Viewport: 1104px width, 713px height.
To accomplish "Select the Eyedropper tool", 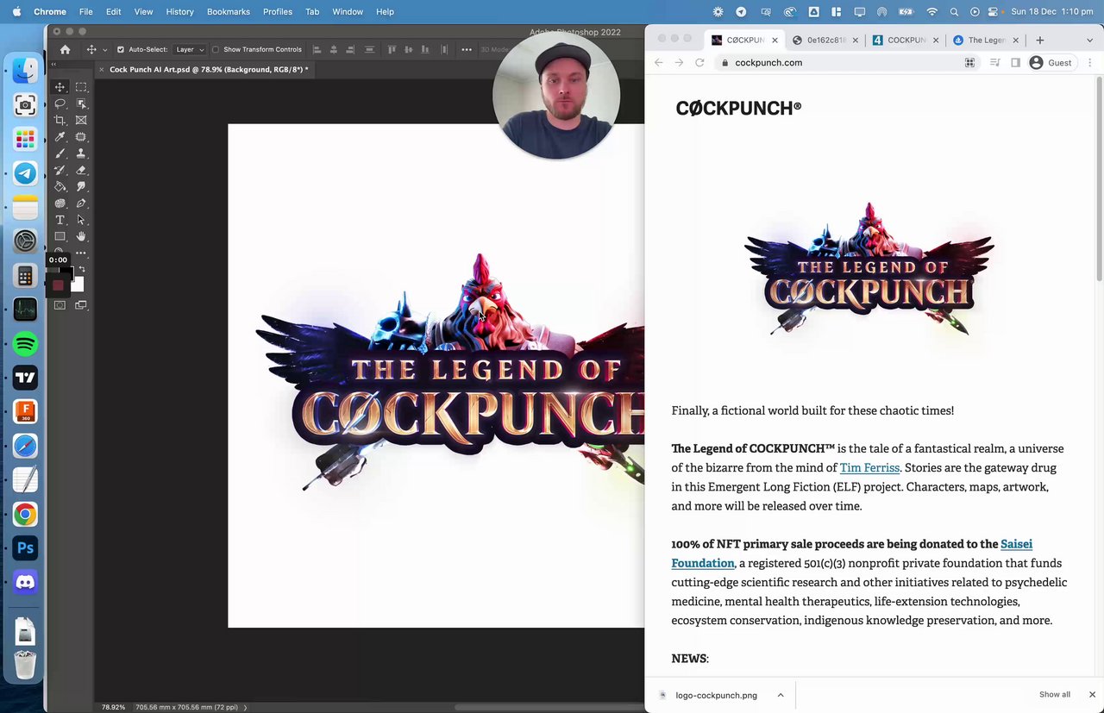I will [60, 137].
